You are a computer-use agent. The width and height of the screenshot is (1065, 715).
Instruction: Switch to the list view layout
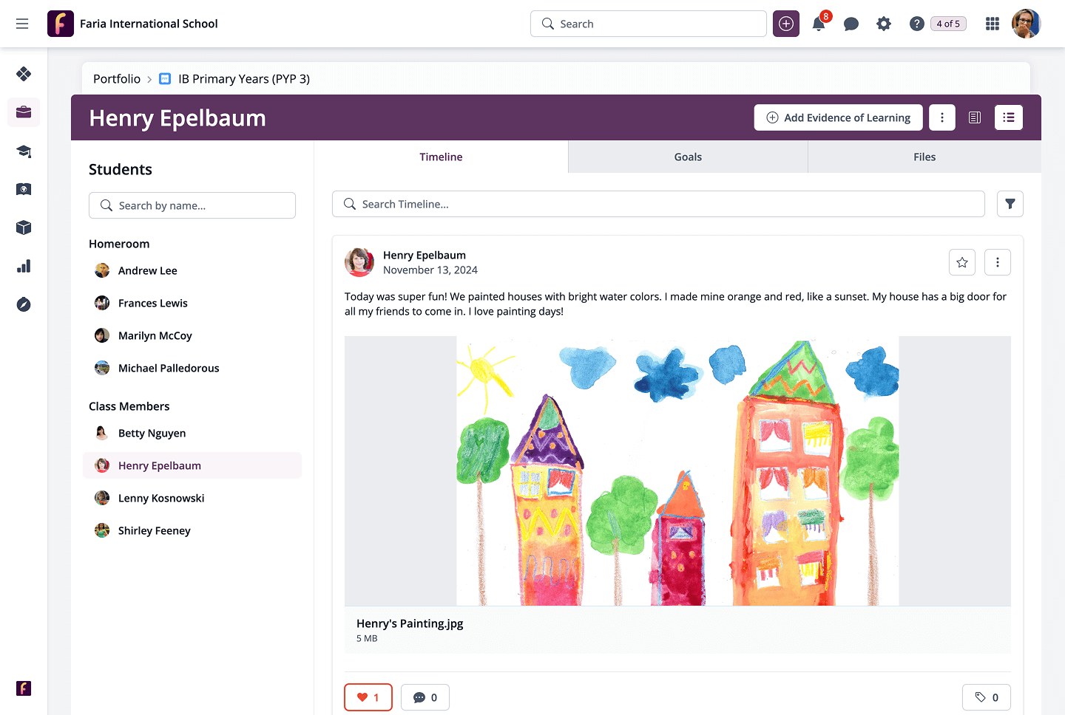(1009, 117)
